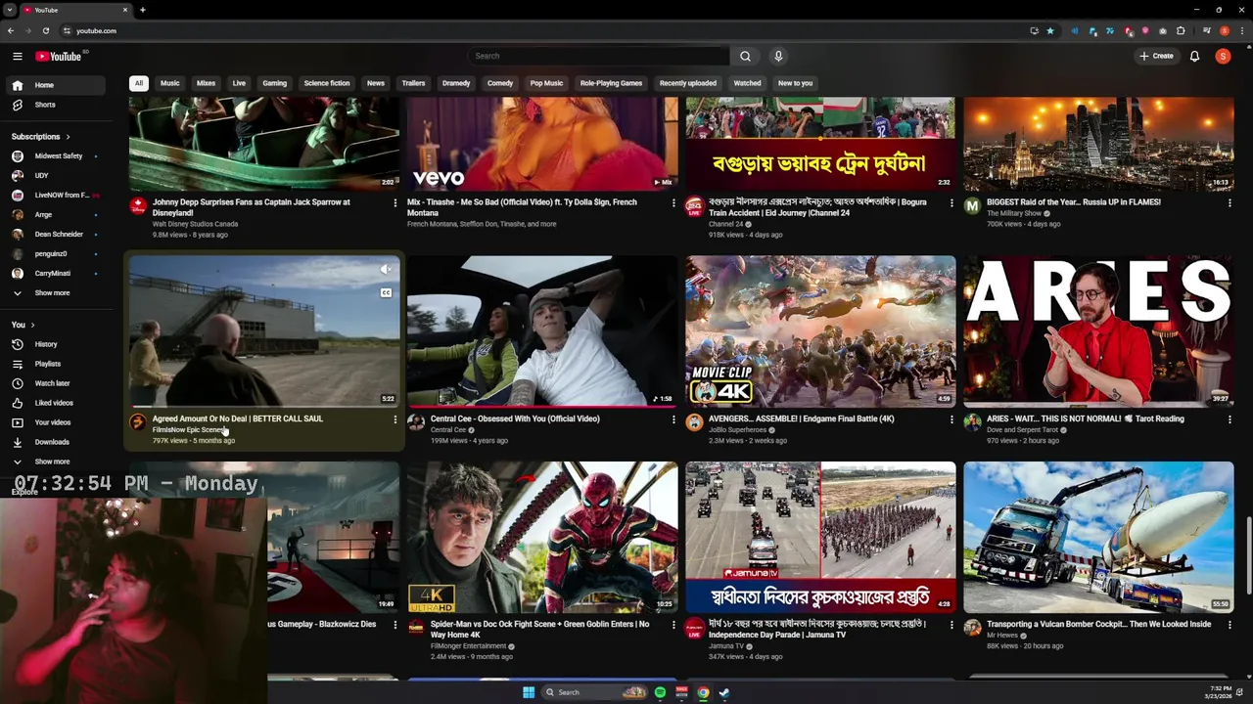Toggle captions on Better Call Saul preview

click(386, 292)
